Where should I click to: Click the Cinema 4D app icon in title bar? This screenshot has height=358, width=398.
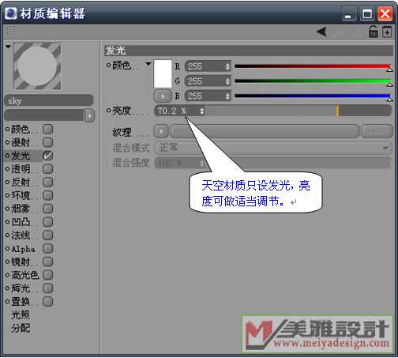tap(11, 13)
